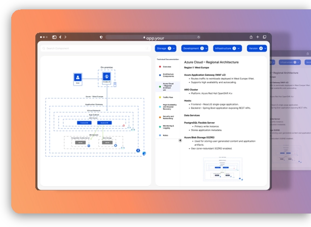The width and height of the screenshot is (311, 227).
Task: Collapse the documentation sidebar arrow
Action: (180, 140)
